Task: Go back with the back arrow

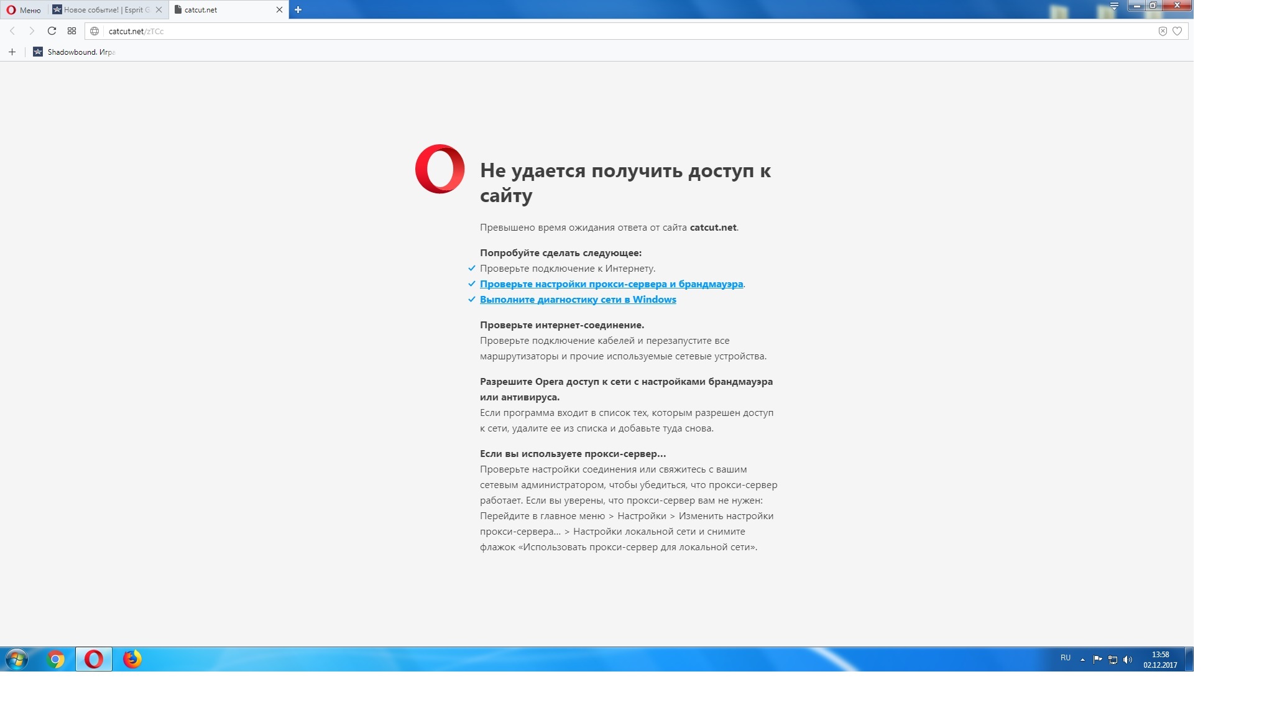Action: (x=12, y=31)
